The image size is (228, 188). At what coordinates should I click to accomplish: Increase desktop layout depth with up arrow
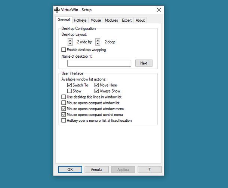[98, 40]
